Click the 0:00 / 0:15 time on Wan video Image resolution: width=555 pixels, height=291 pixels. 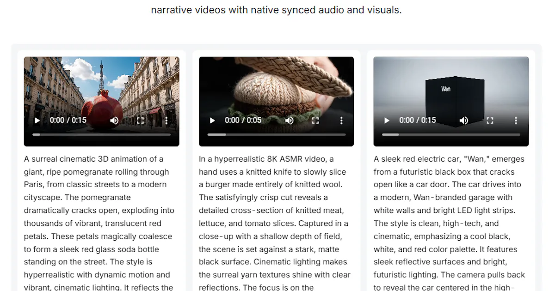pyautogui.click(x=418, y=120)
